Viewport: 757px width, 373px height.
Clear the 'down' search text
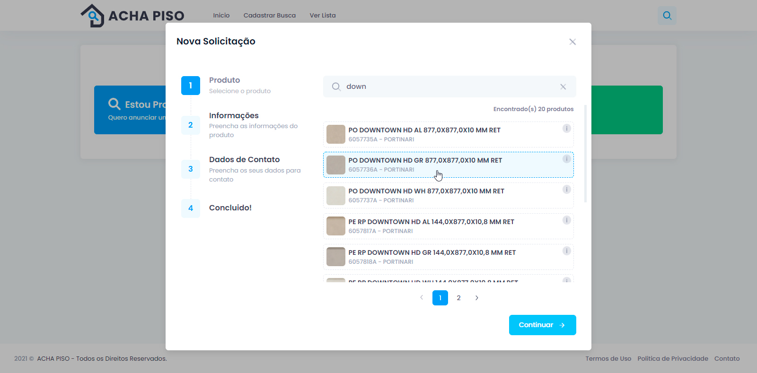point(563,87)
